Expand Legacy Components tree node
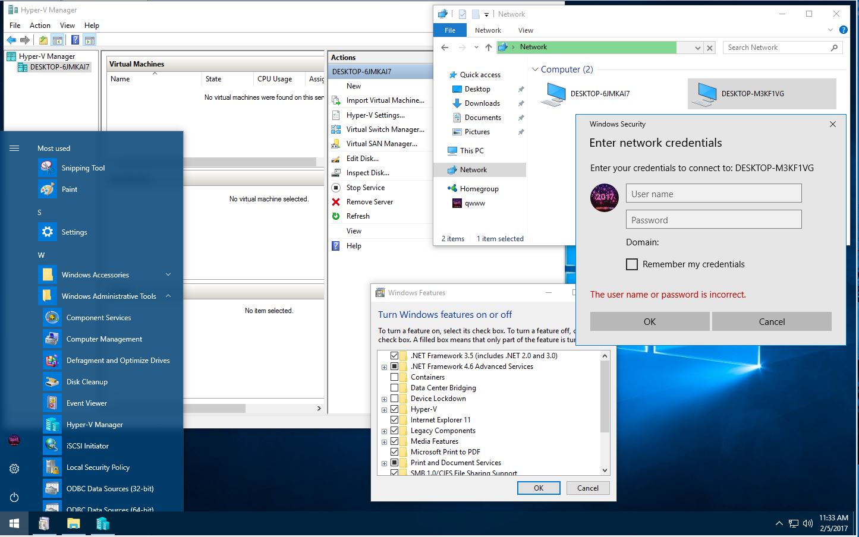 point(384,431)
